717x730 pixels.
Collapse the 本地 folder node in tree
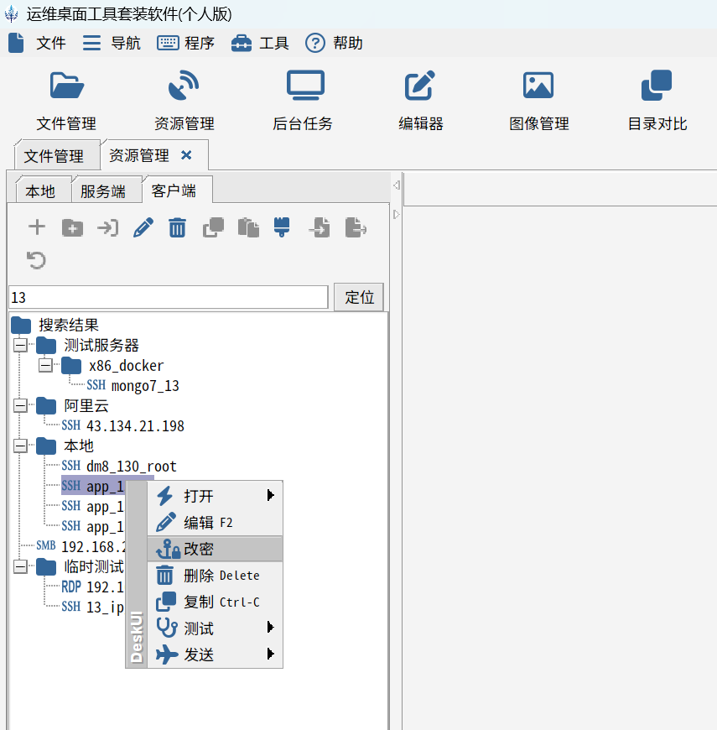click(20, 446)
